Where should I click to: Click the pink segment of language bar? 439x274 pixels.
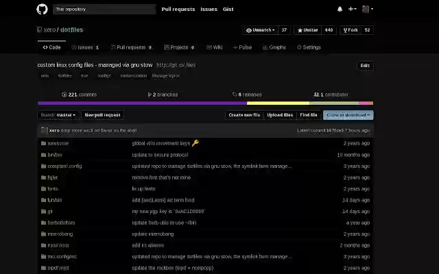[x=364, y=103]
